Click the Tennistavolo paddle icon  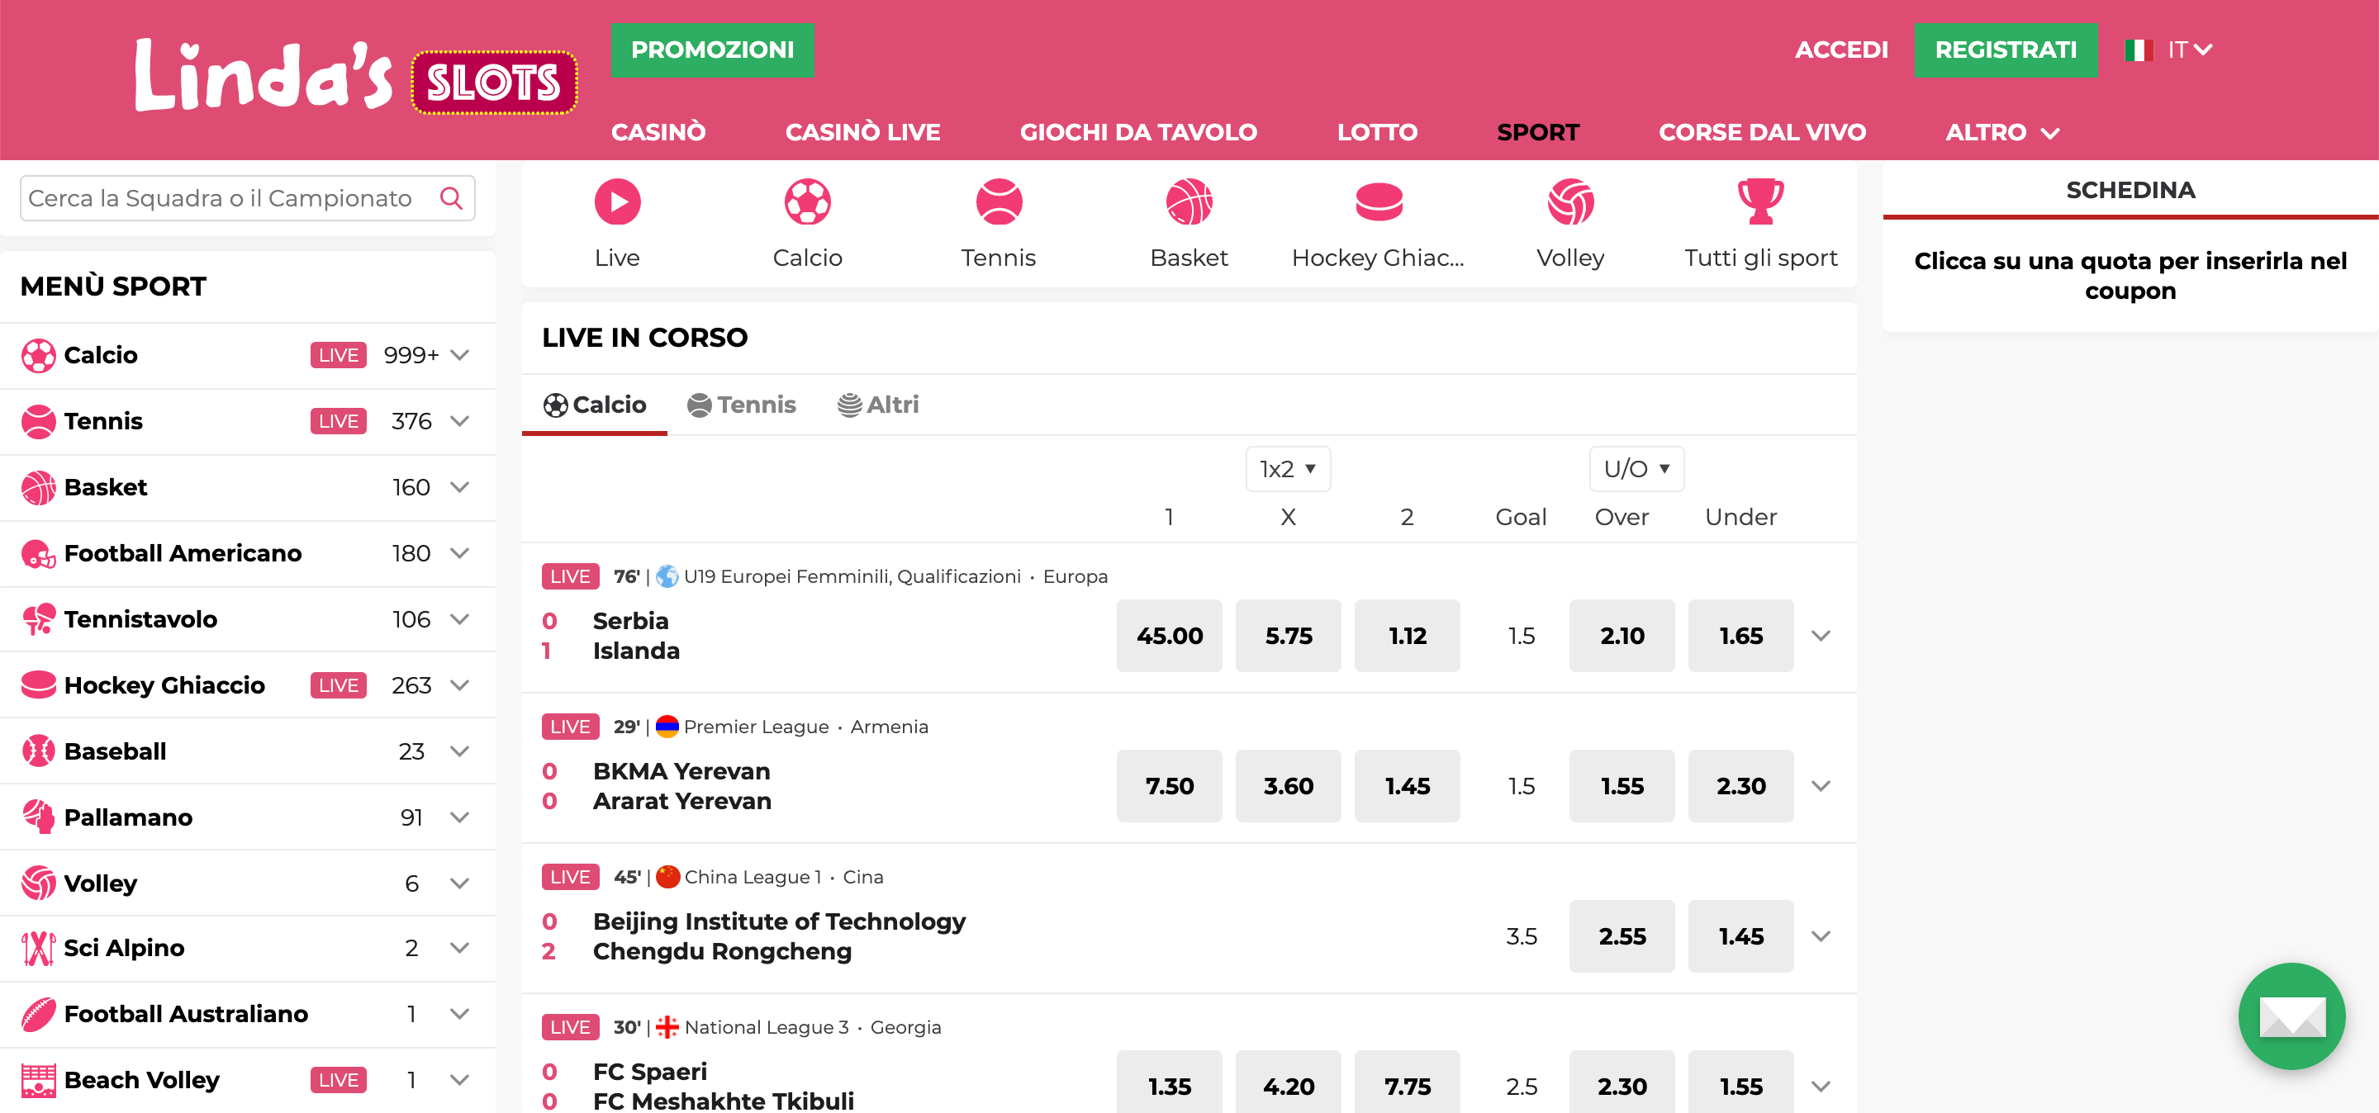pos(39,619)
